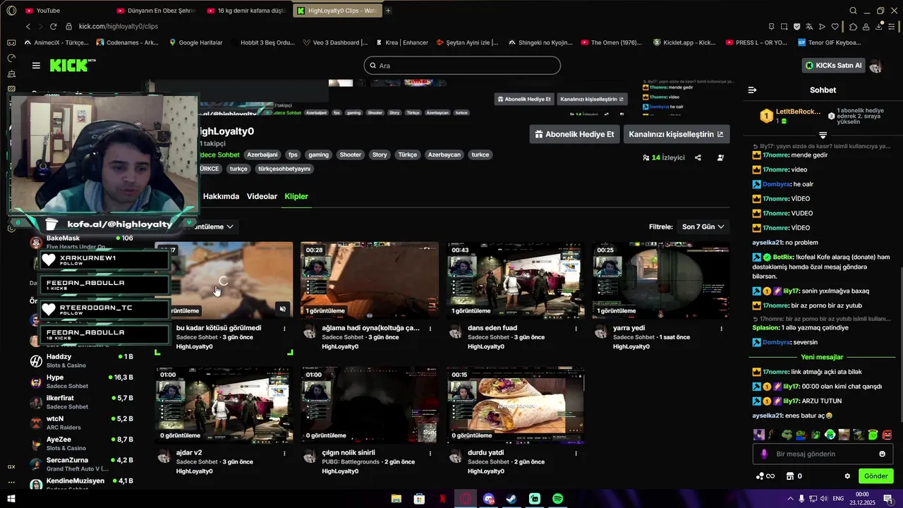The width and height of the screenshot is (903, 508).
Task: Click KICKs Satın Al button
Action: tap(834, 66)
